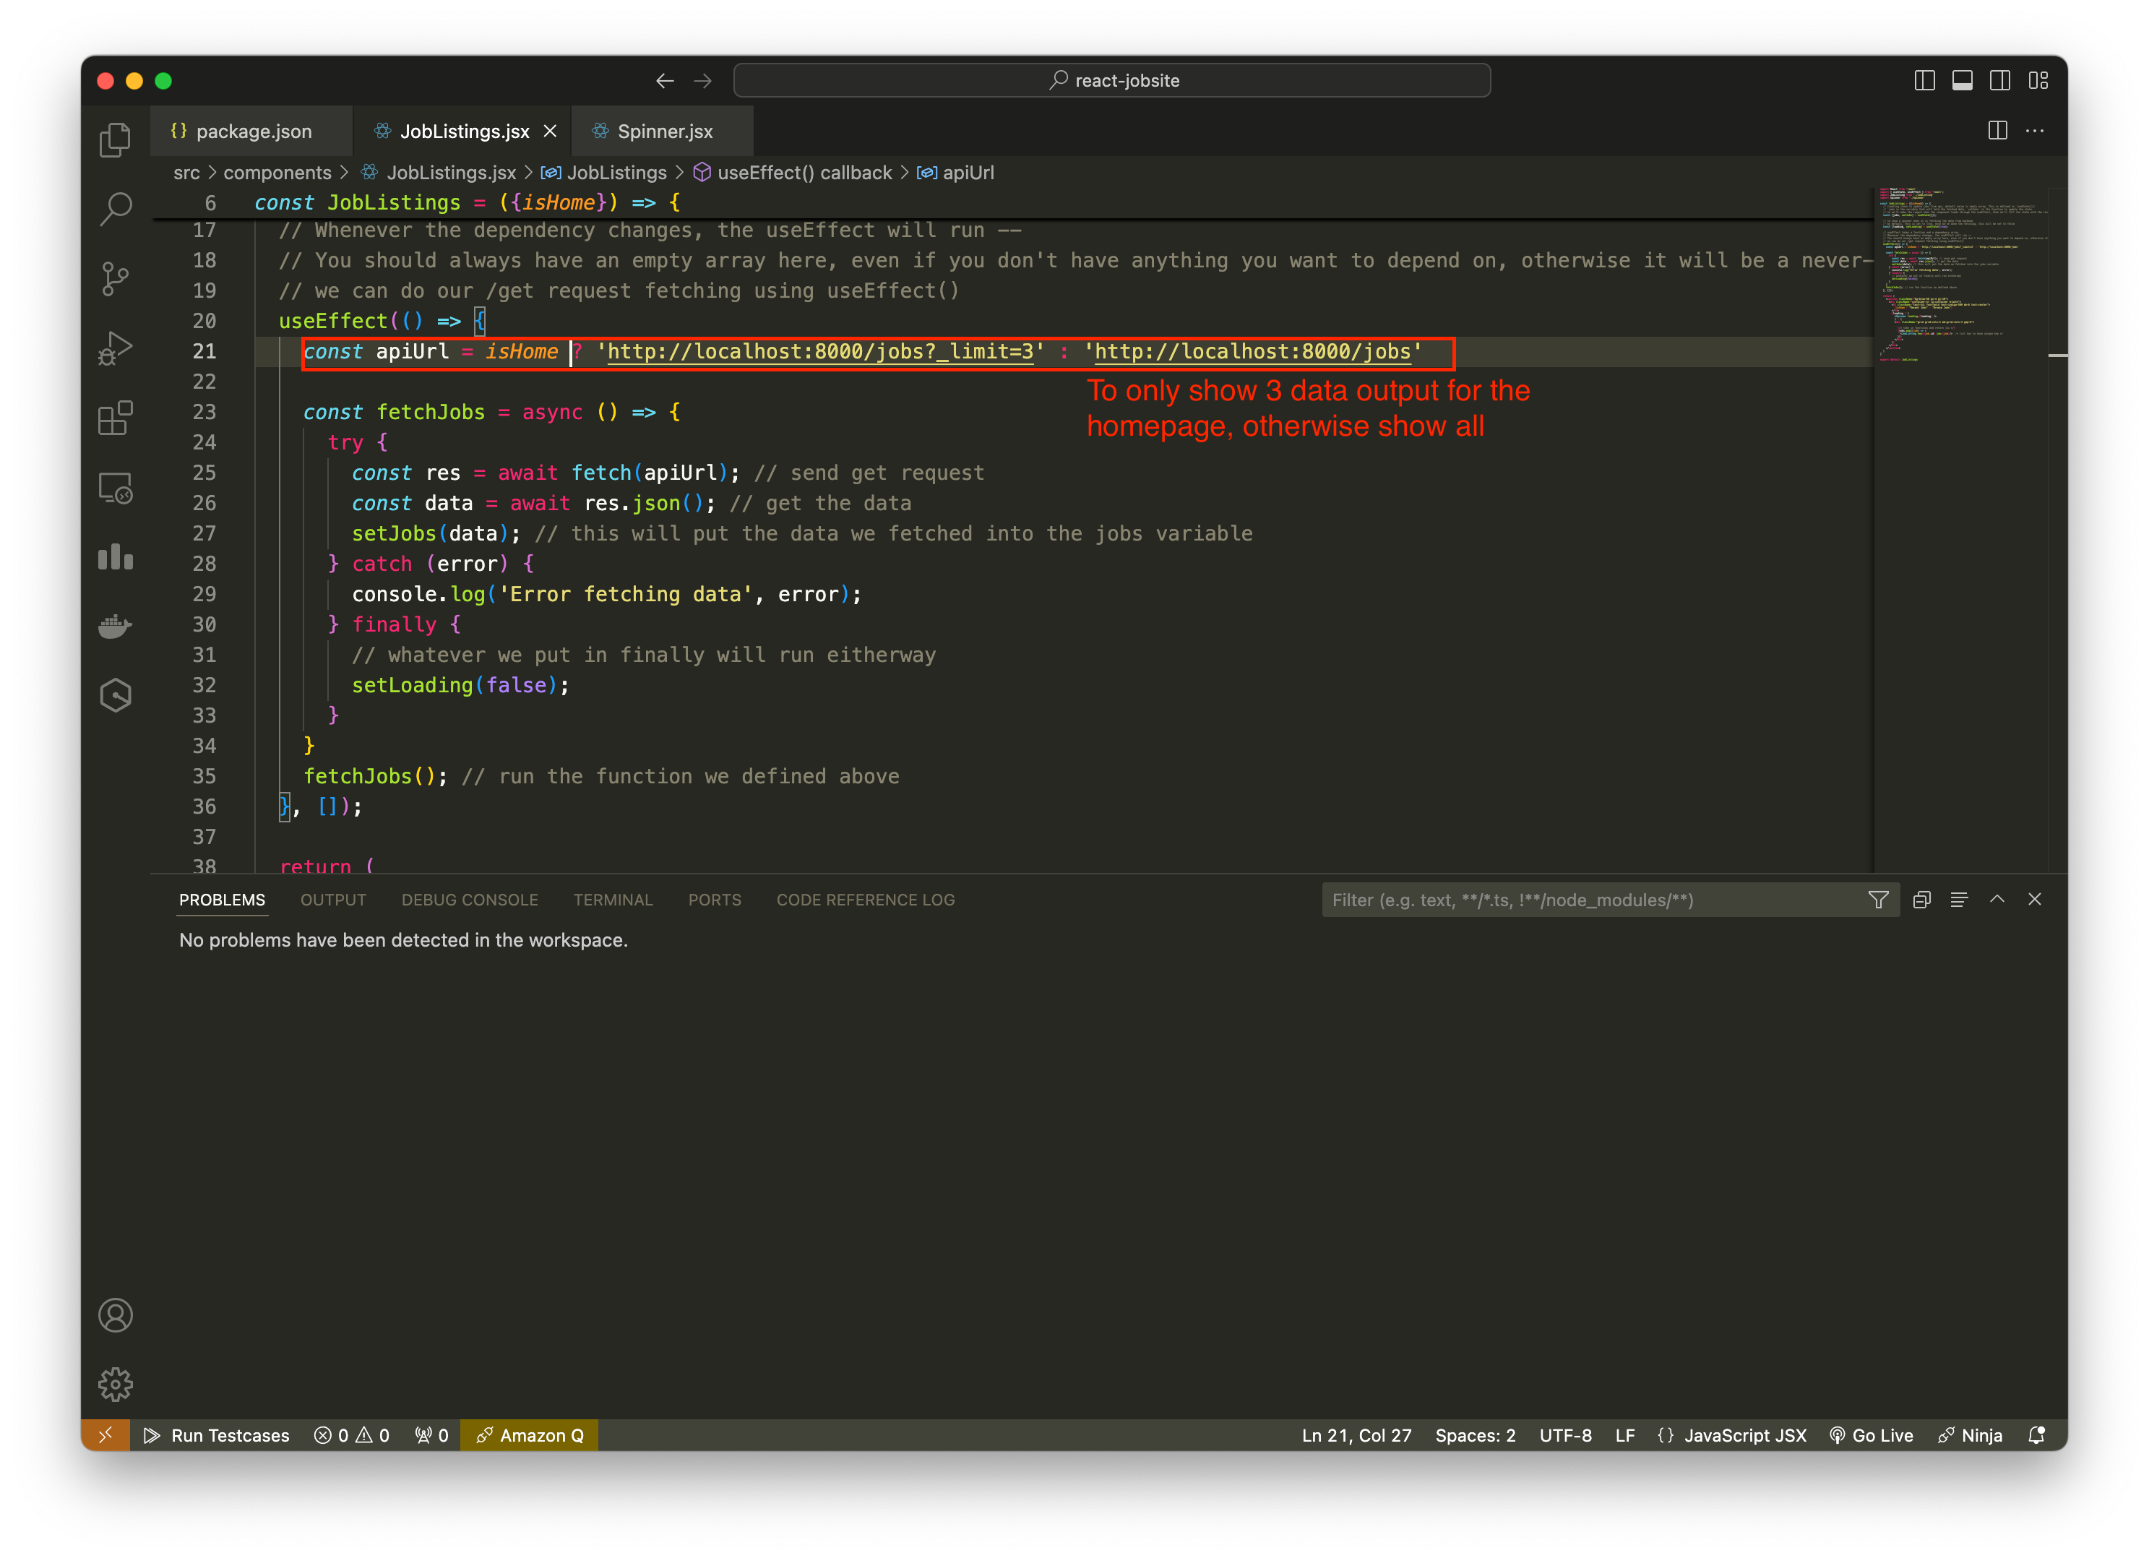2149x1558 pixels.
Task: Open errors and warnings count in status bar
Action: click(x=351, y=1435)
